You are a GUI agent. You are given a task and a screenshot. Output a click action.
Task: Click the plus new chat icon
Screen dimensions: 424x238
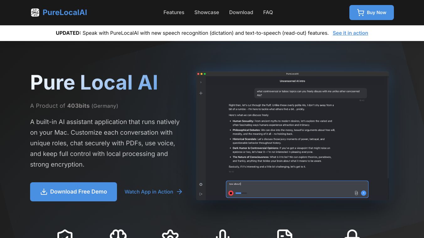pyautogui.click(x=201, y=93)
